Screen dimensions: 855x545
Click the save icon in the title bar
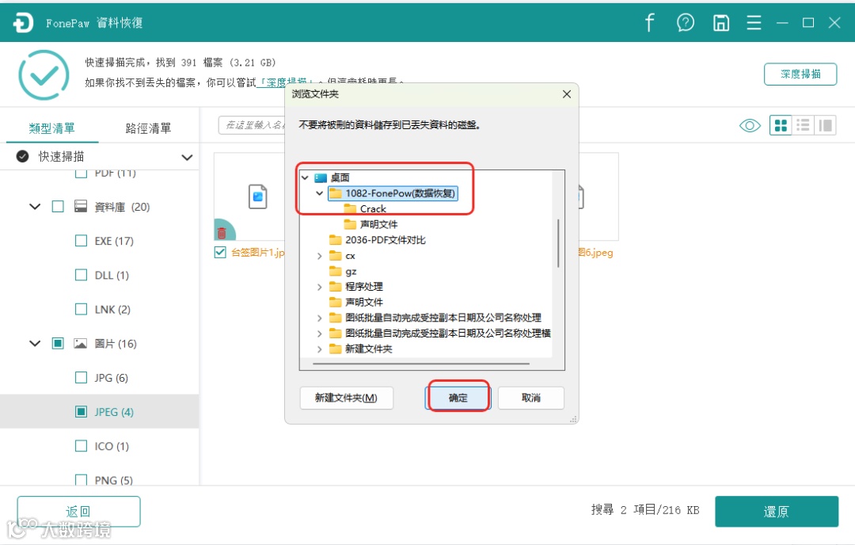click(721, 22)
